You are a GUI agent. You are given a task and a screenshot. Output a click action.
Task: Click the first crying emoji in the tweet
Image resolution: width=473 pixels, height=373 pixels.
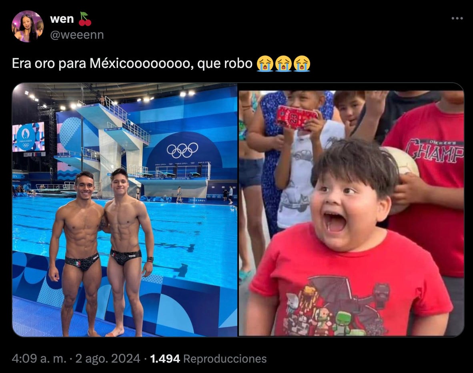pyautogui.click(x=265, y=63)
